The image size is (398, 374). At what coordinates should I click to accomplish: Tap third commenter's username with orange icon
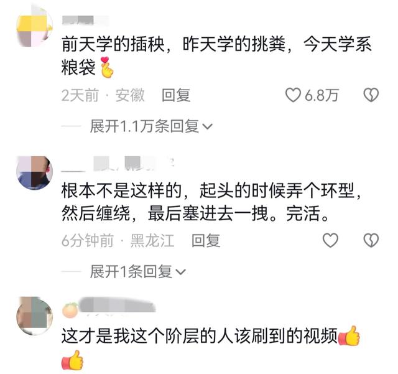tap(109, 307)
